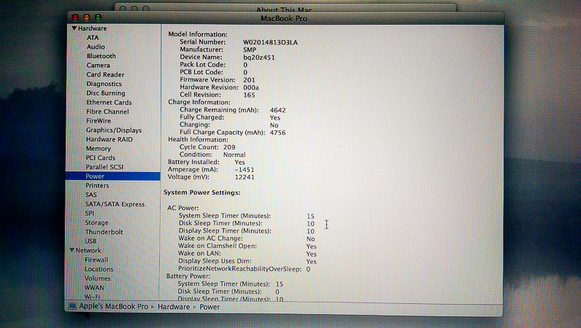Open the Memory section
This screenshot has height=328, width=581.
[x=99, y=149]
